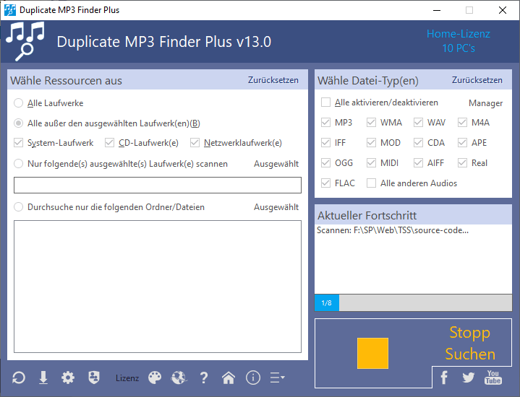
Task: Uncheck the FLAC file type
Action: pos(325,183)
